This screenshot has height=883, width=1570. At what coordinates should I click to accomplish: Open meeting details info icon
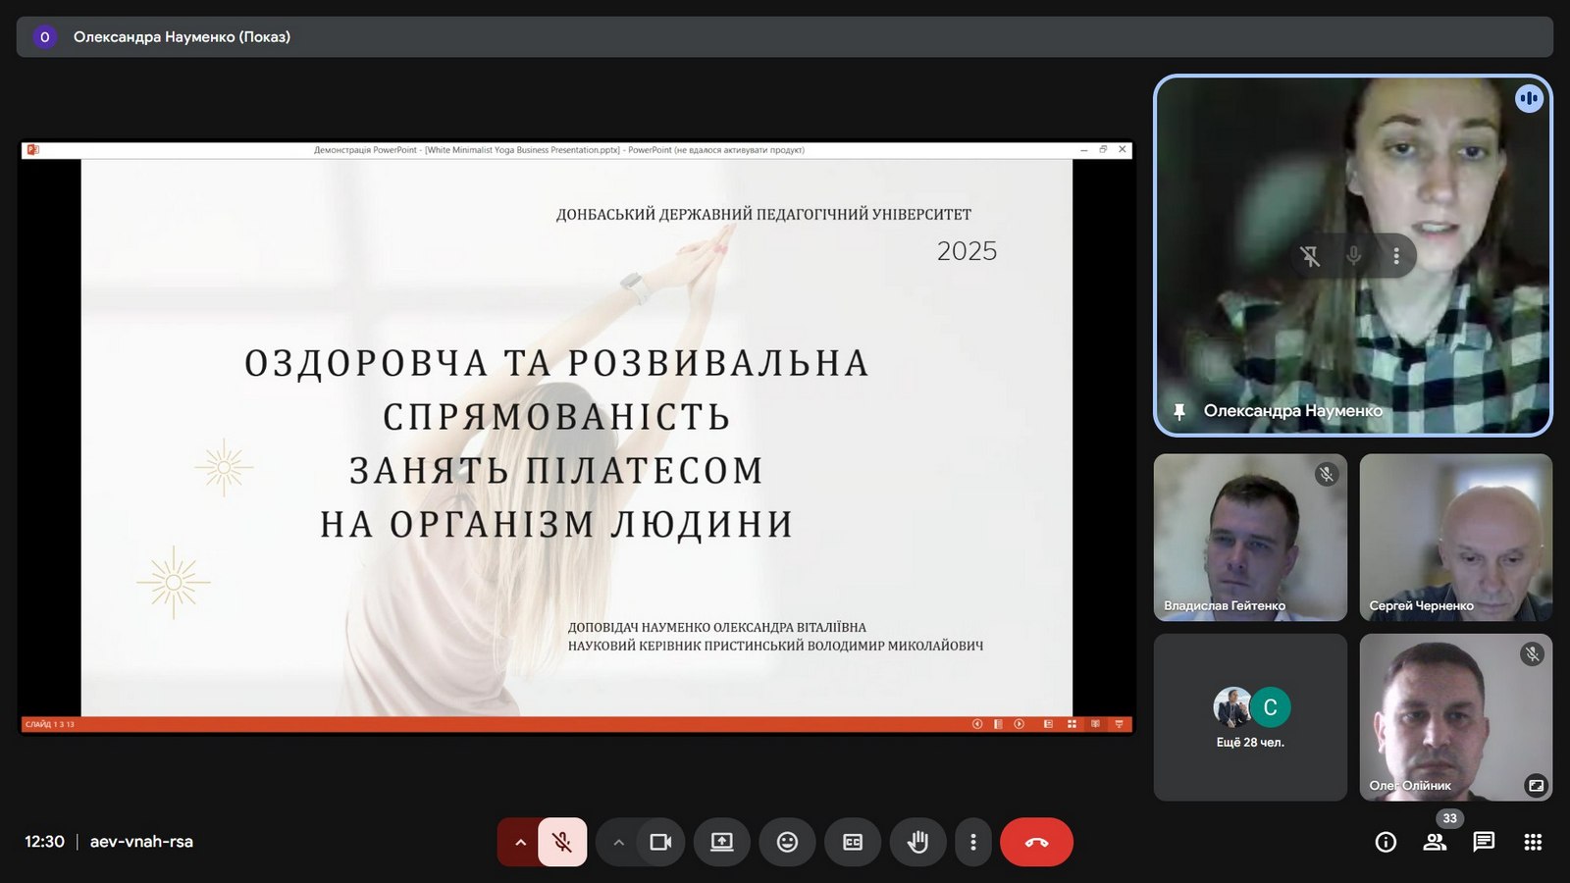(x=1386, y=842)
